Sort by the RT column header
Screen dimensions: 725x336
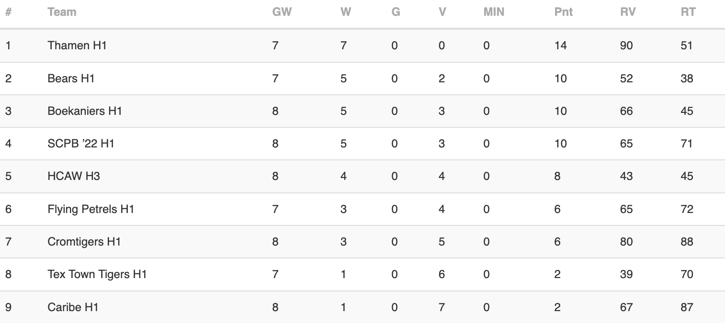[x=688, y=12]
